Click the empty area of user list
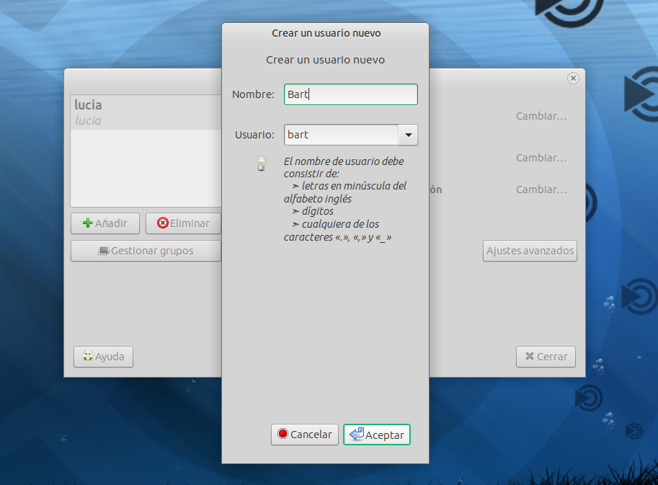The image size is (658, 485). click(144, 169)
